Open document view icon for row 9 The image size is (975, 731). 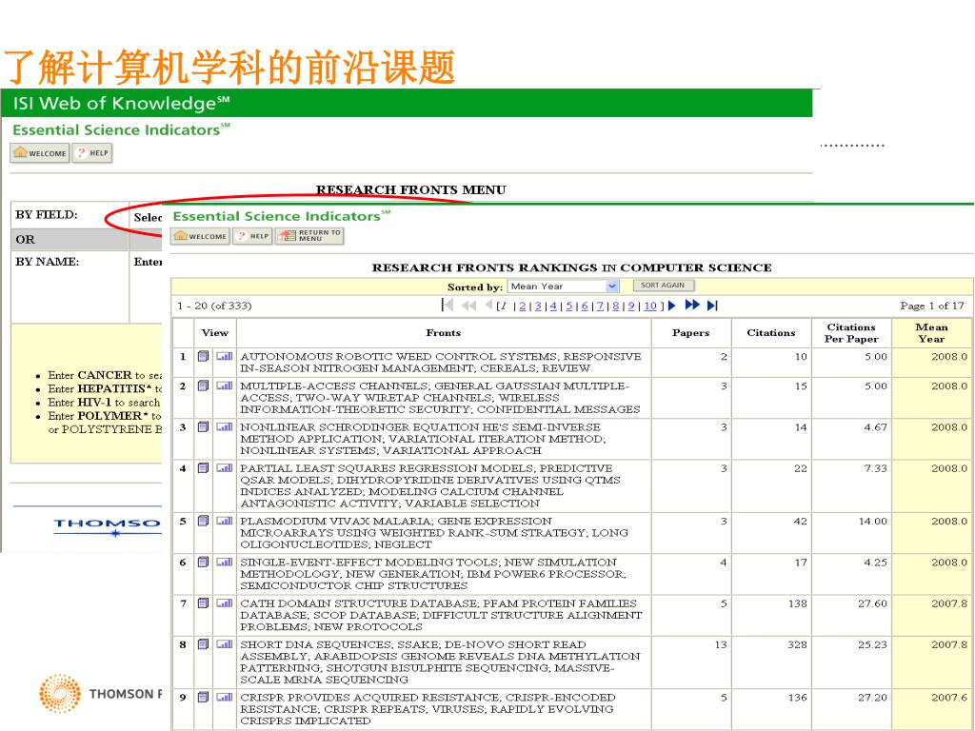pos(204,698)
